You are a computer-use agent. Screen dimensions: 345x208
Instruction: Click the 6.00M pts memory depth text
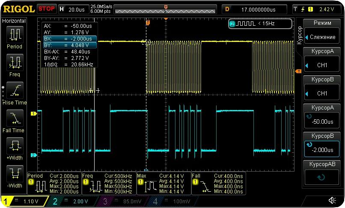pyautogui.click(x=101, y=12)
